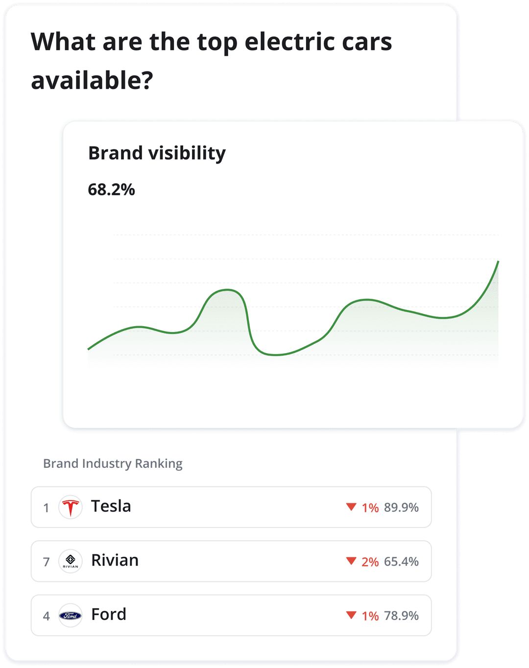
Task: Select the Ford brand name
Action: 109,615
